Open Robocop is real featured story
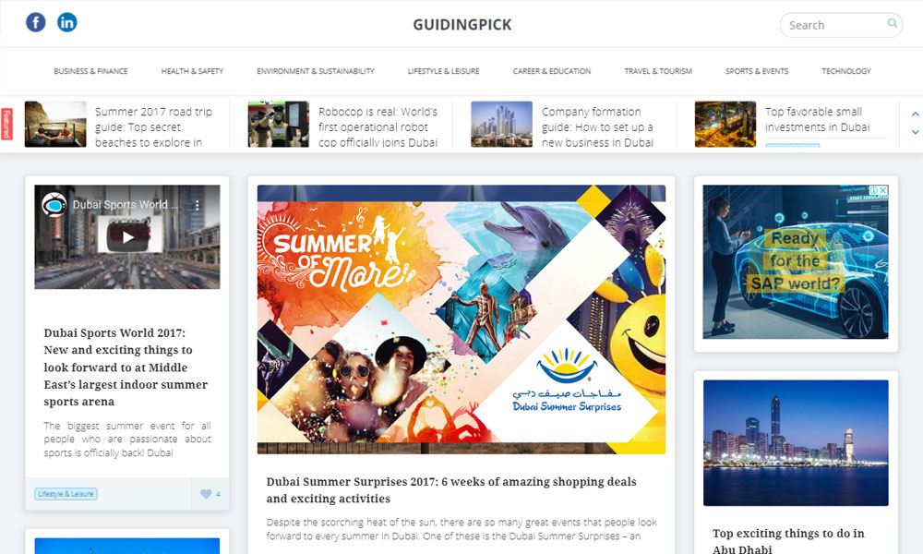The width and height of the screenshot is (923, 554). 378,127
